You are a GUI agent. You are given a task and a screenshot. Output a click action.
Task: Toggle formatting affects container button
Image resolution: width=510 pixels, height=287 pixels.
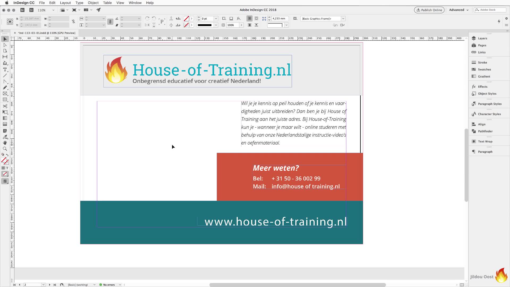pyautogui.click(x=3, y=168)
